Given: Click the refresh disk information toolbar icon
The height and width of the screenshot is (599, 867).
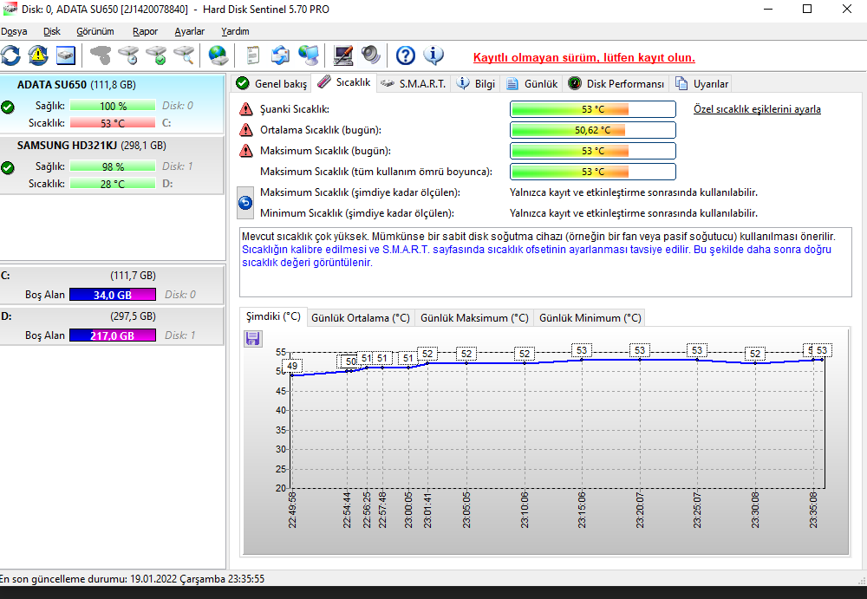Looking at the screenshot, I should pyautogui.click(x=10, y=55).
